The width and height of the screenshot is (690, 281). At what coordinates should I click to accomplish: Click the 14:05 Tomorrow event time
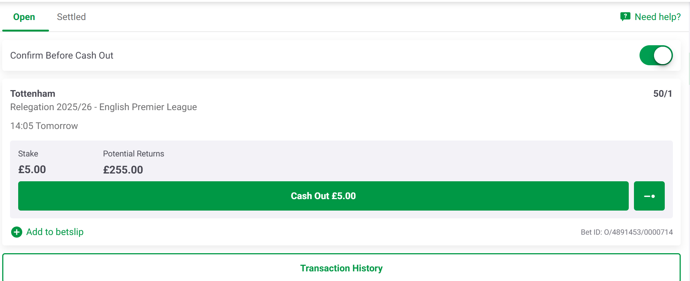coord(44,126)
